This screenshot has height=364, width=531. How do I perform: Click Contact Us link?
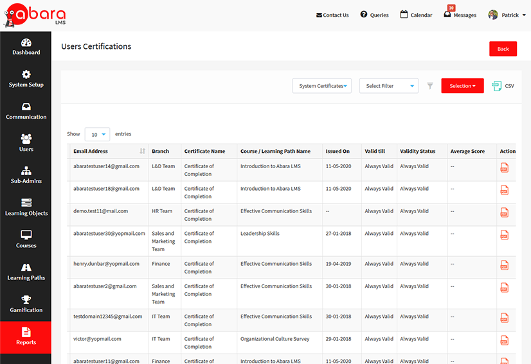point(332,15)
